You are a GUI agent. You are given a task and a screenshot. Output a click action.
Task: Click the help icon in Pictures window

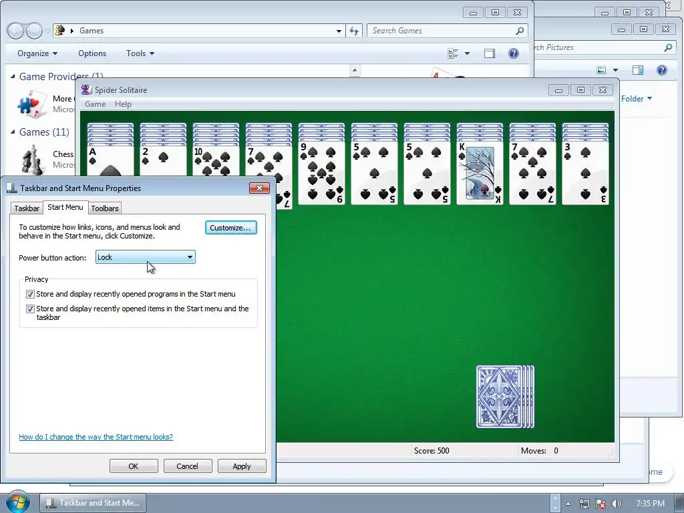coord(662,70)
